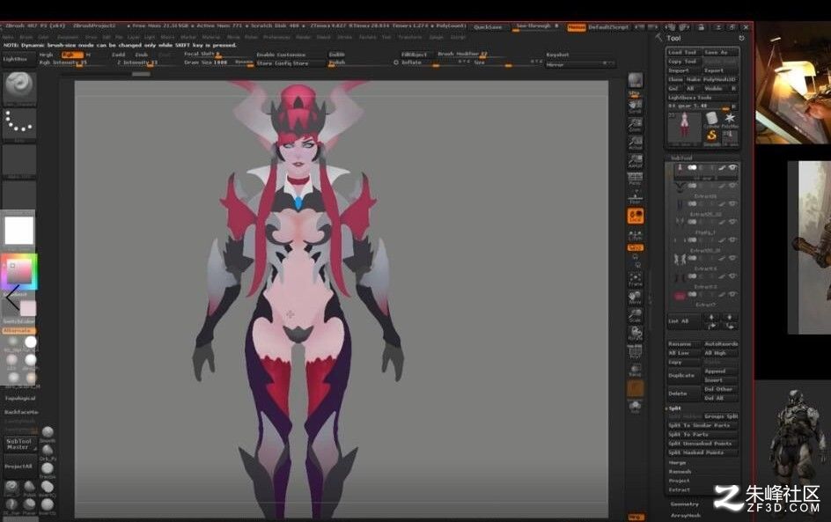Toggle the Floor grid button
Image resolution: width=831 pixels, height=522 pixels.
click(x=635, y=198)
